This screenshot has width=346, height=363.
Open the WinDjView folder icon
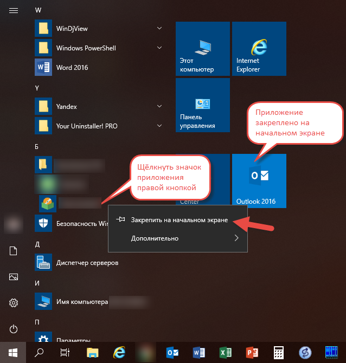pyautogui.click(x=43, y=28)
